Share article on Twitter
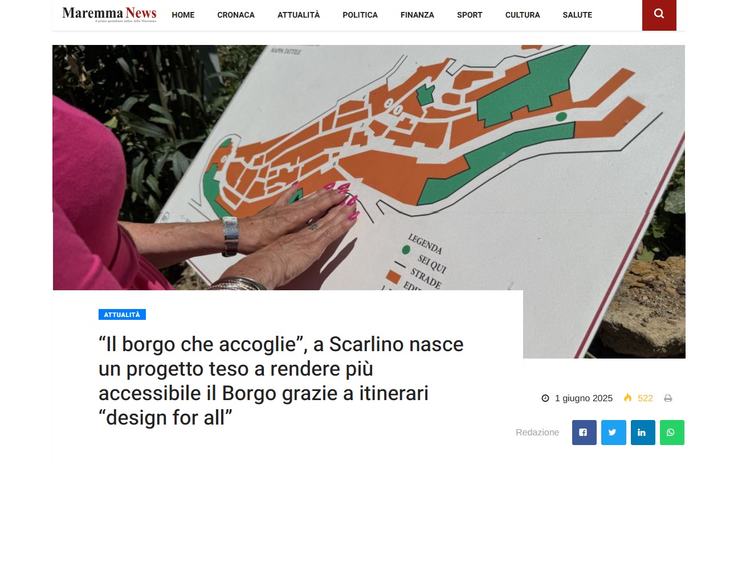Viewport: 734px width, 564px height. tap(614, 433)
